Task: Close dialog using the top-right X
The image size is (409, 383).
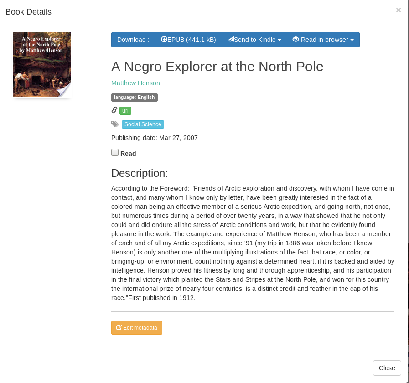Action: pos(399,10)
